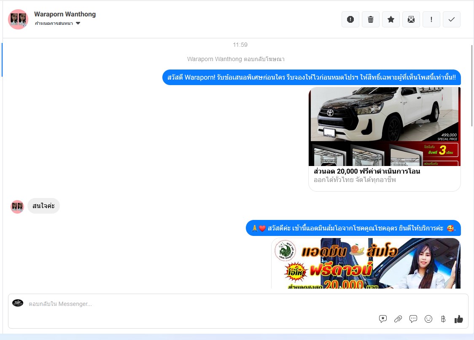
Task: Mark conversation as spam with octagon icon
Action: coord(350,19)
